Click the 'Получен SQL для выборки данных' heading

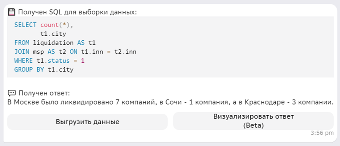click(x=78, y=12)
